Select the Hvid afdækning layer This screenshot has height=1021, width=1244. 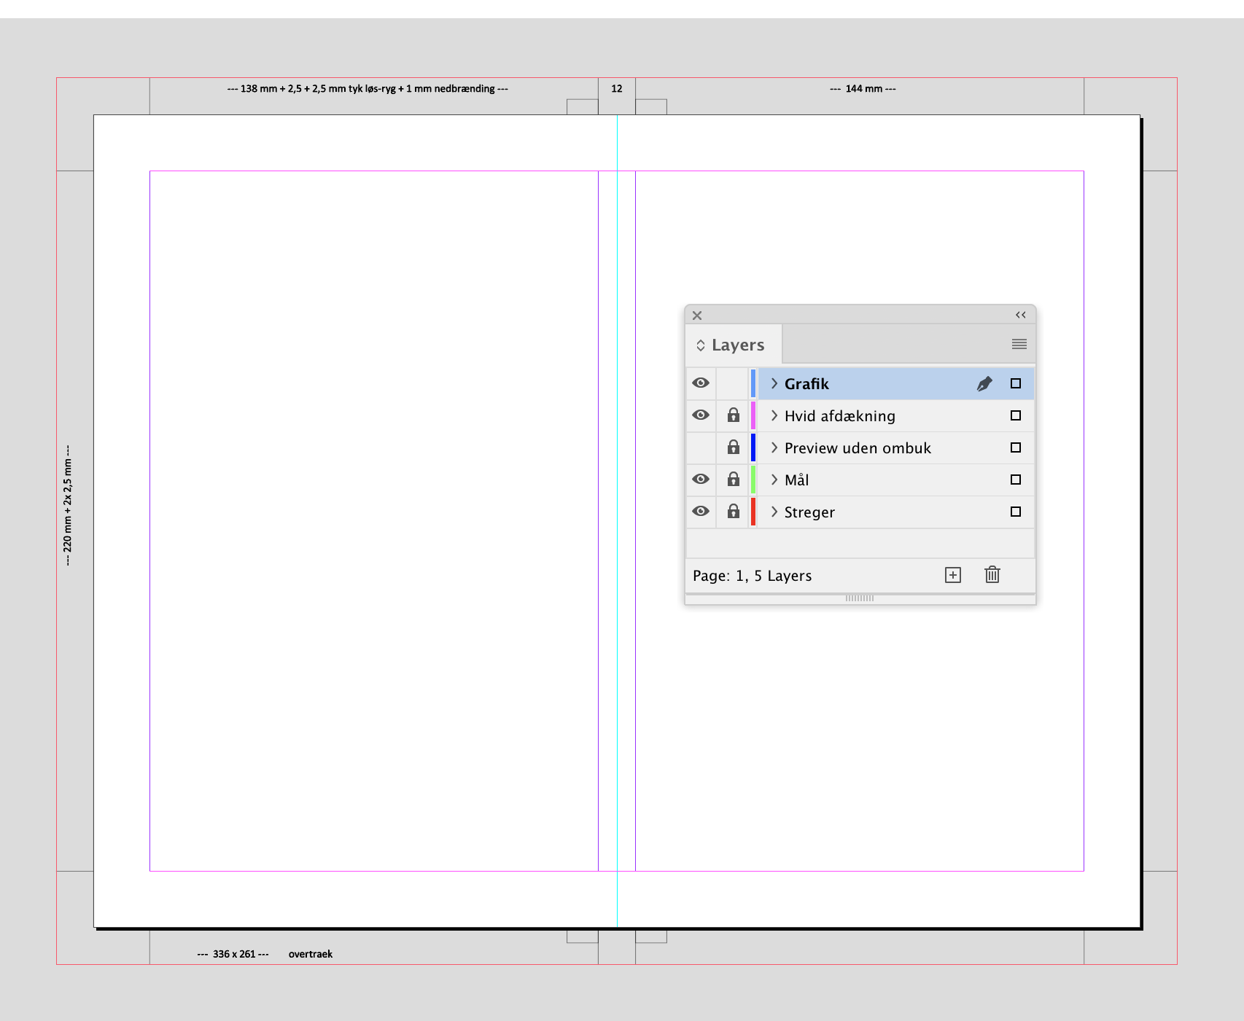(895, 415)
